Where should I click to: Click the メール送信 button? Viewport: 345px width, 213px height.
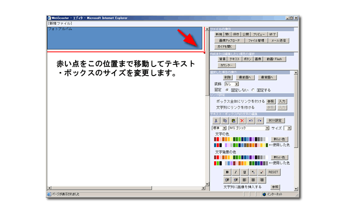coord(279,41)
